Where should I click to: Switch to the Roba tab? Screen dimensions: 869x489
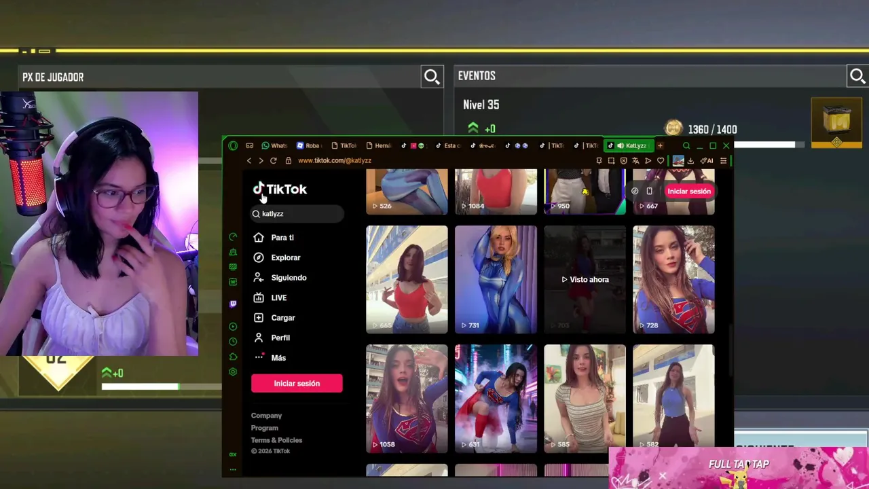pyautogui.click(x=309, y=145)
